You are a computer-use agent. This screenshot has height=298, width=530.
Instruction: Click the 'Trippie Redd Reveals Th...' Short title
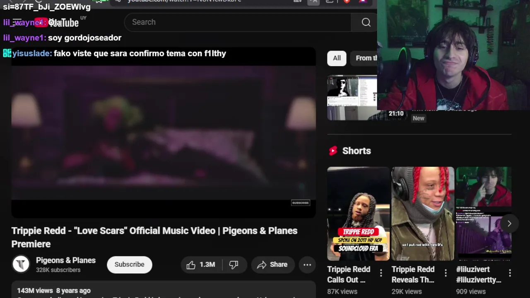click(413, 274)
